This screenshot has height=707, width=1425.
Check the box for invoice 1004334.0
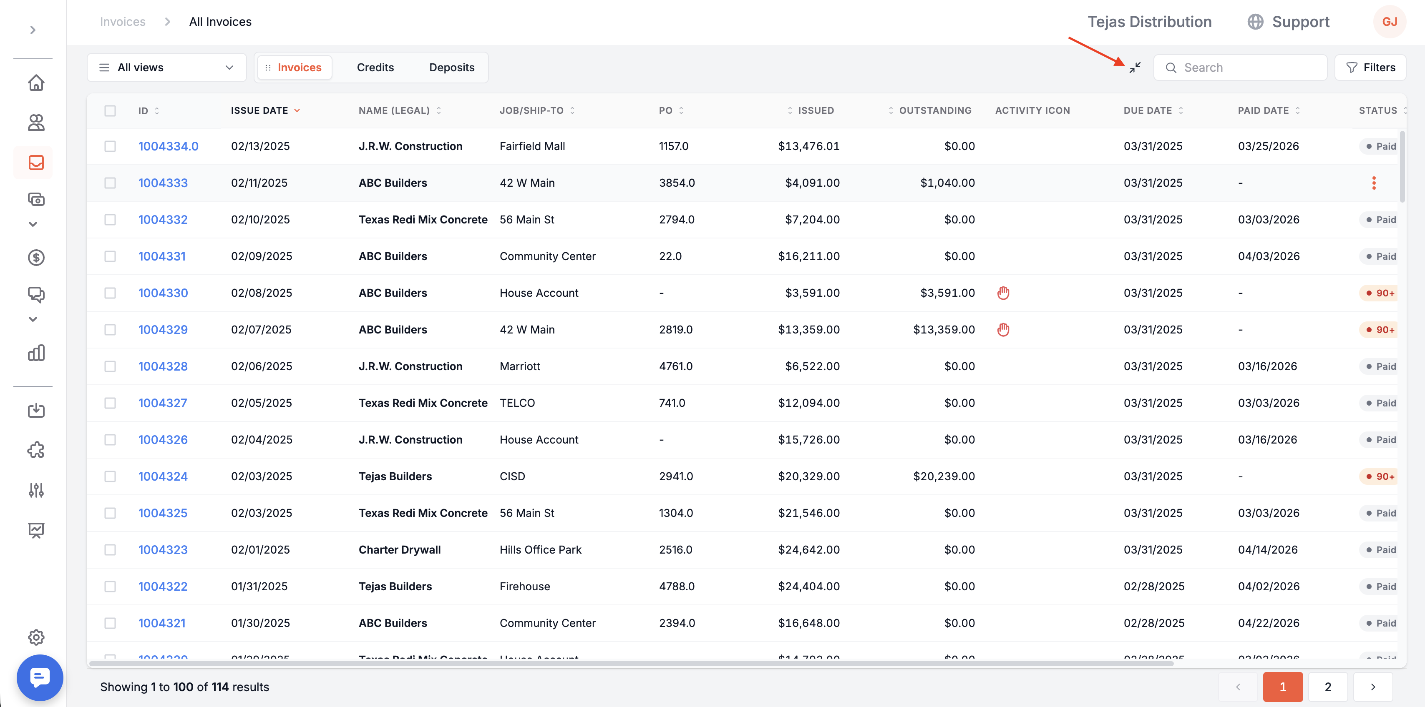click(x=110, y=146)
